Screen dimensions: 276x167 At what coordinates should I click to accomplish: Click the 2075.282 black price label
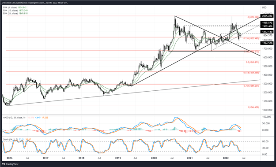(x=267, y=16)
